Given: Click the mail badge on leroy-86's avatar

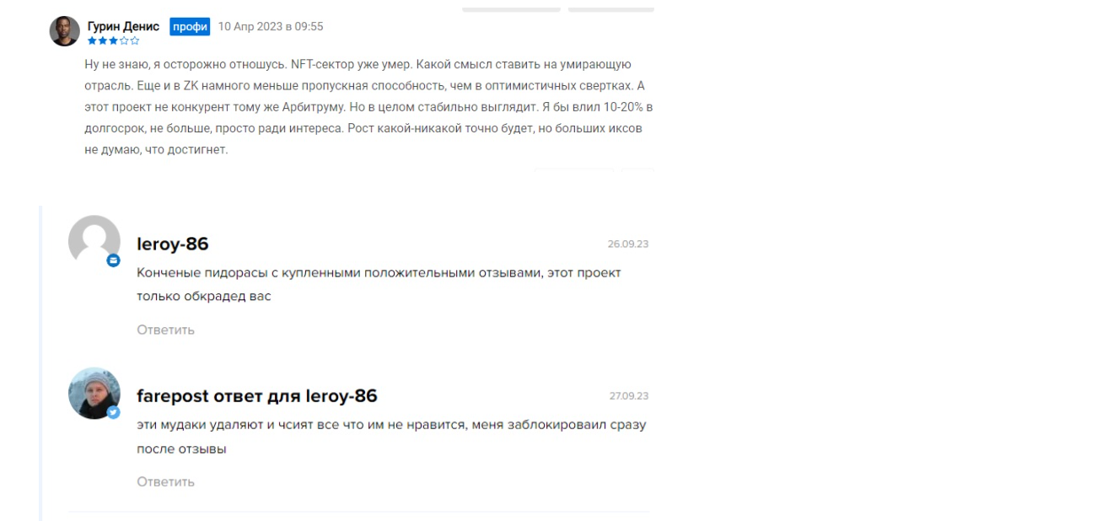Looking at the screenshot, I should tap(114, 260).
